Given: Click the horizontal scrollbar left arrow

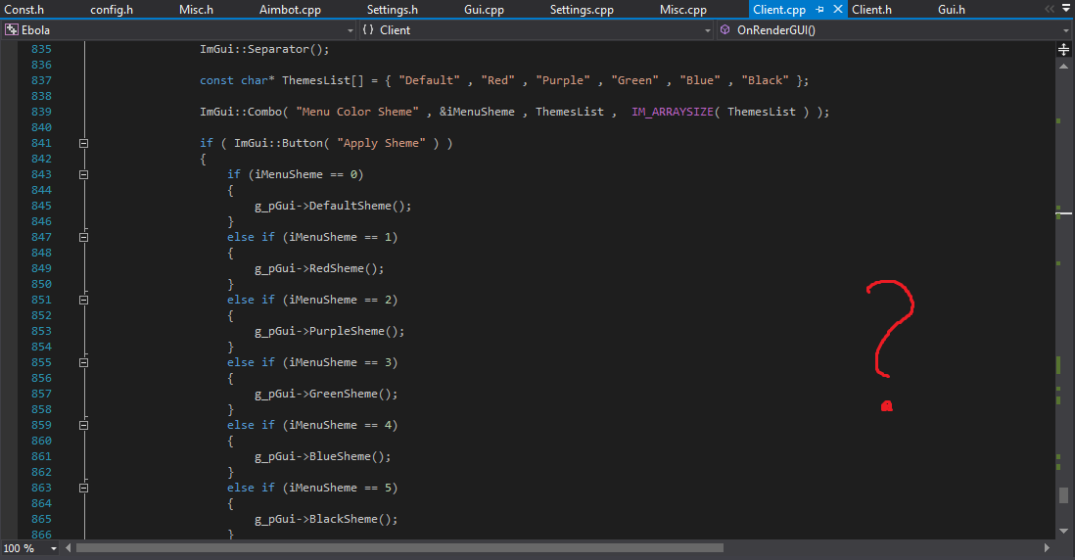Looking at the screenshot, I should coord(69,548).
